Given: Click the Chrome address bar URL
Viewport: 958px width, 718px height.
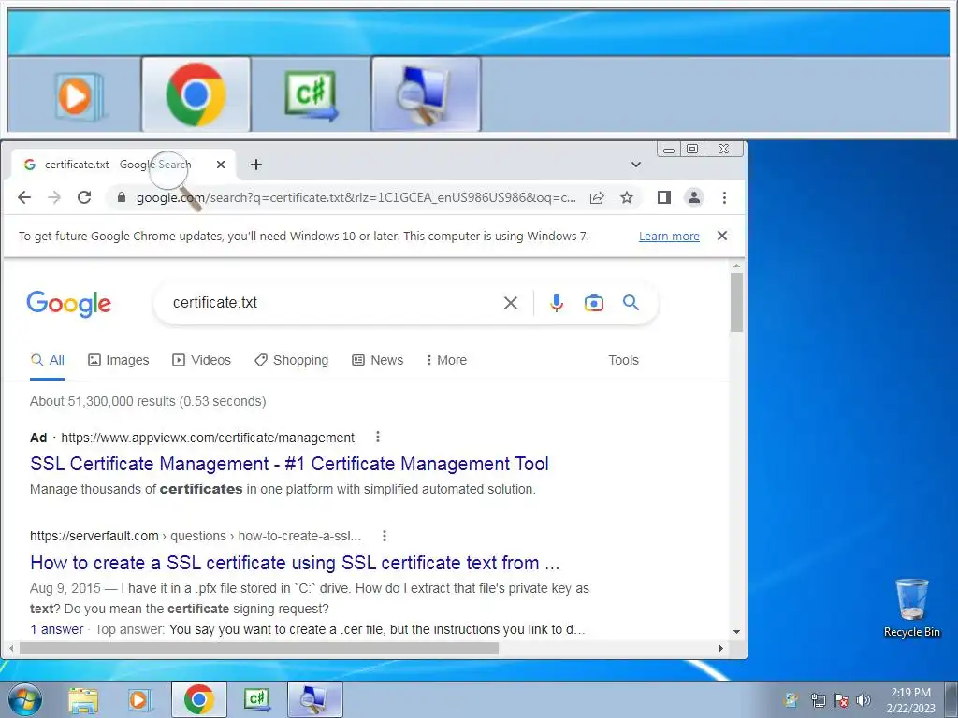Looking at the screenshot, I should [x=356, y=197].
